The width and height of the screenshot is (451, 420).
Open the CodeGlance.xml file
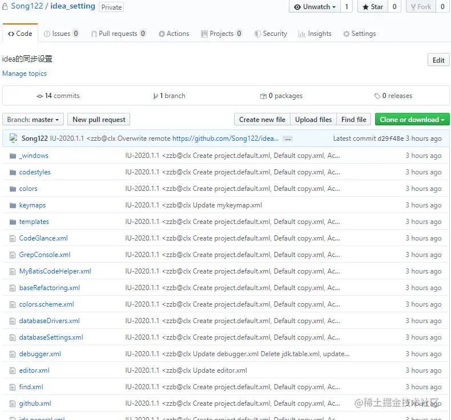[43, 238]
